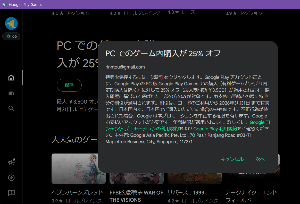Open the Google Play 利用規約 link
300x204 pixels.
point(215,129)
